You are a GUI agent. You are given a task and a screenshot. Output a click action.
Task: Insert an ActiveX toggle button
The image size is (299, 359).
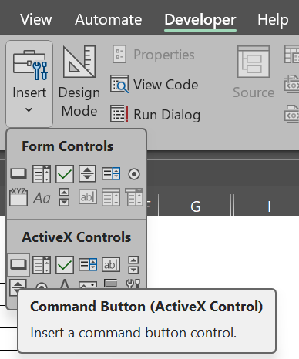111,284
